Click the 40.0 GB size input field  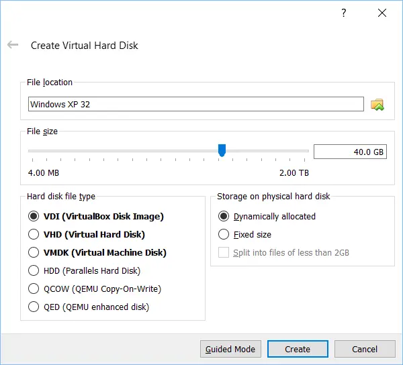(x=350, y=152)
